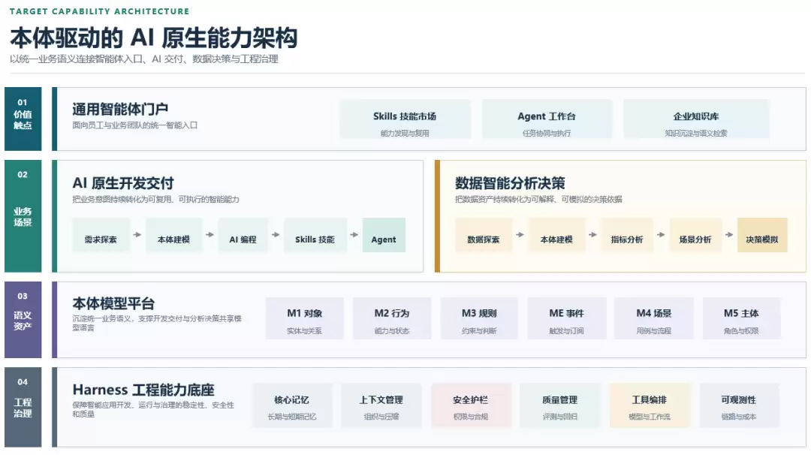This screenshot has width=811, height=455.
Task: Click the 通用智能体门户 heading
Action: pos(120,109)
